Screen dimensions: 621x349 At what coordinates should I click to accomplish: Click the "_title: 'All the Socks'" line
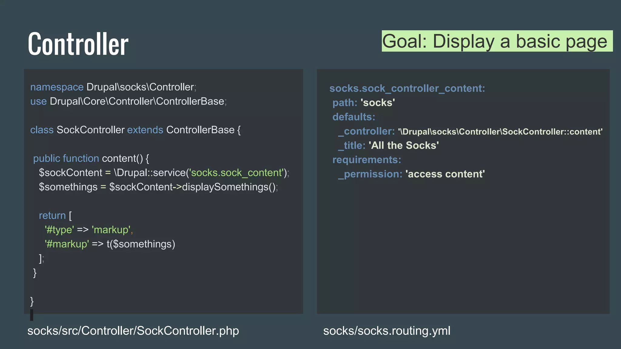(388, 145)
